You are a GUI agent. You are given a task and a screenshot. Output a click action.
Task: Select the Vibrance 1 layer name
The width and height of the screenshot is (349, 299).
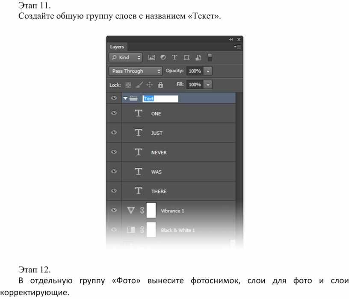point(172,211)
